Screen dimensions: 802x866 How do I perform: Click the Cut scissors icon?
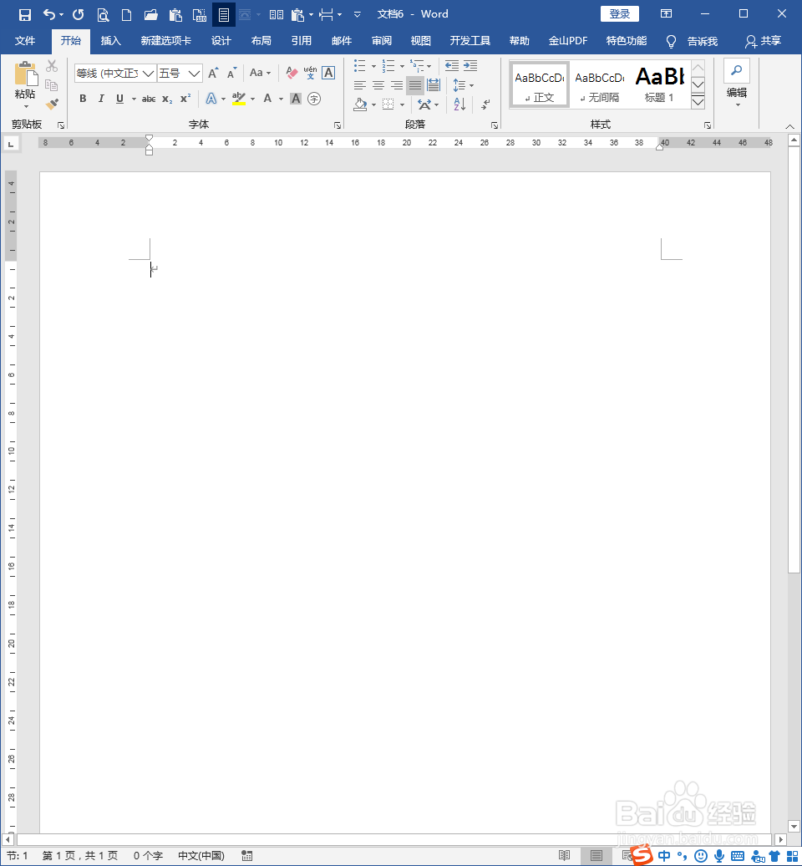point(52,66)
